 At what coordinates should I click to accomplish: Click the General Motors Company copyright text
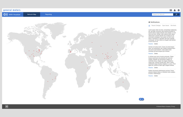pyautogui.click(x=163, y=107)
